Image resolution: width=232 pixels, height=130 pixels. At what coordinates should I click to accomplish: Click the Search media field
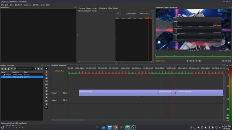point(25,69)
